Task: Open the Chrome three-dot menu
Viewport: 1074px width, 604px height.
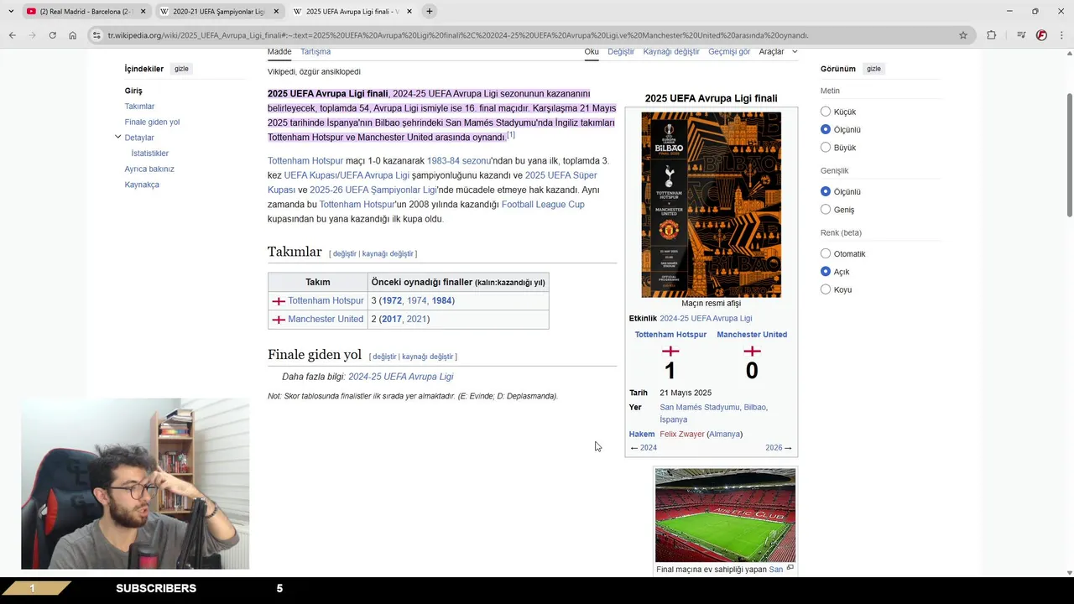Action: pyautogui.click(x=1061, y=35)
